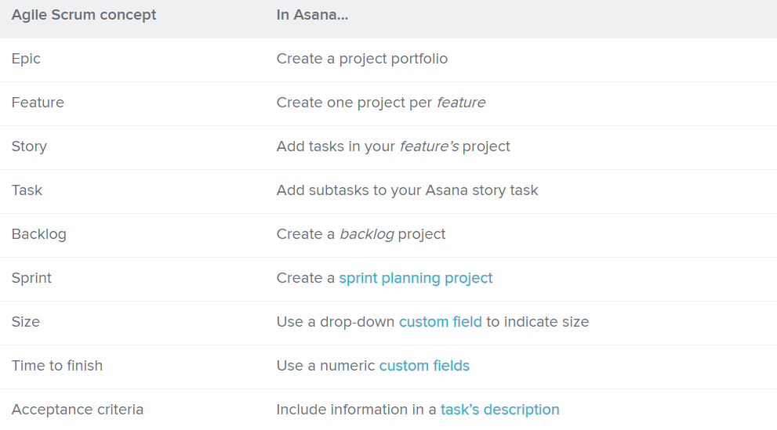Open the numeric custom fields link

click(424, 366)
